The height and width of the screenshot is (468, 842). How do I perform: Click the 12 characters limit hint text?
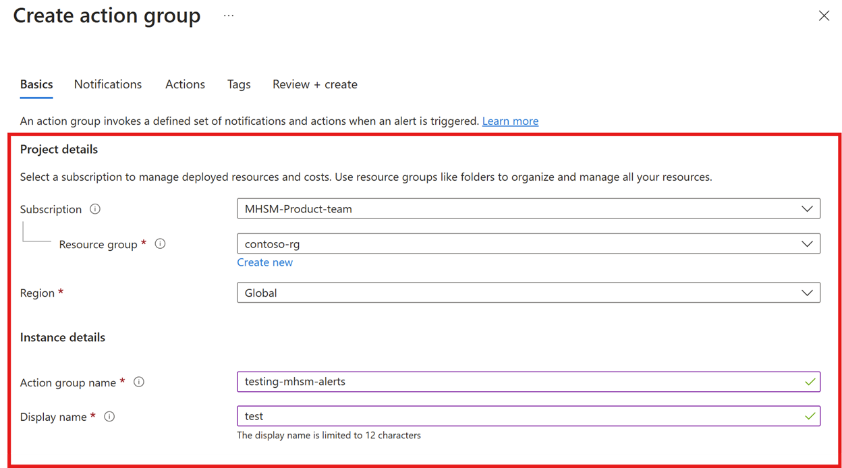329,436
